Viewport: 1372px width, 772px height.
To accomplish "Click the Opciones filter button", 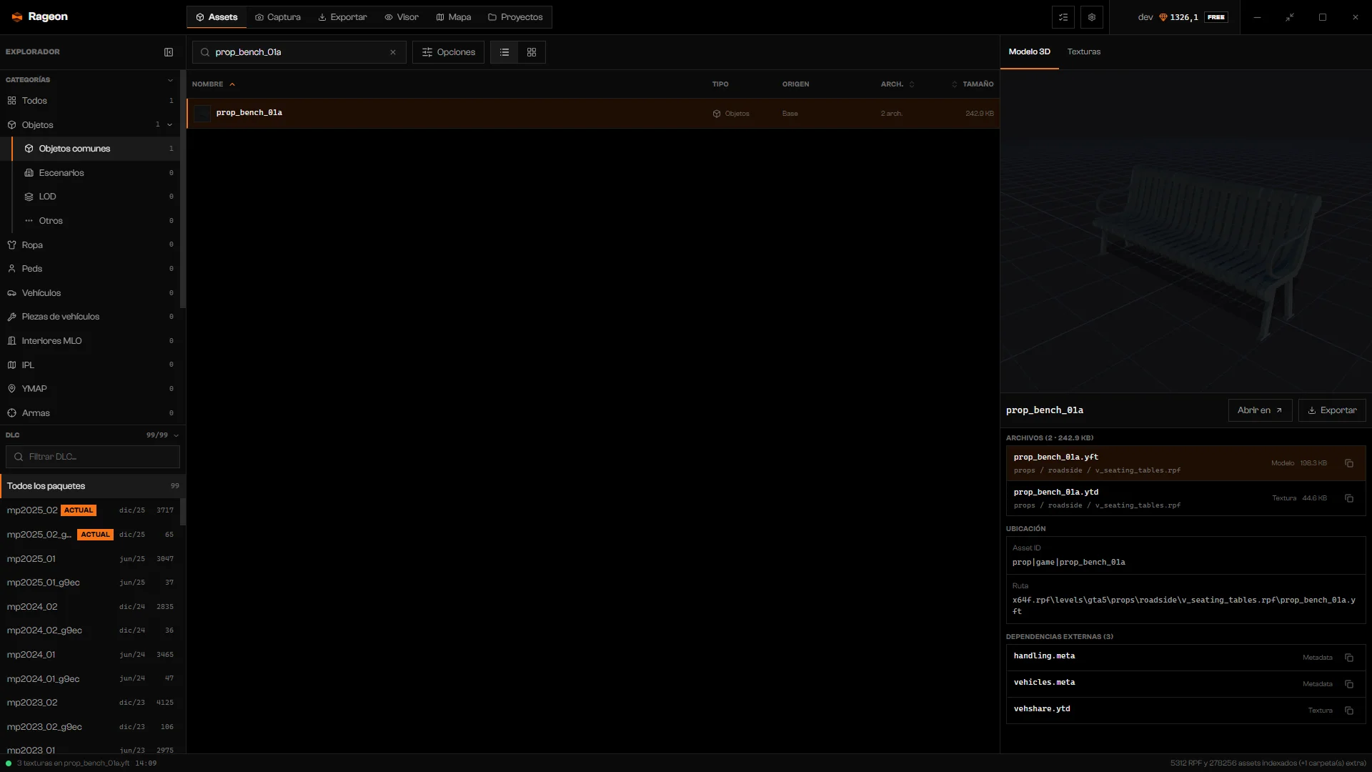I will [x=448, y=52].
